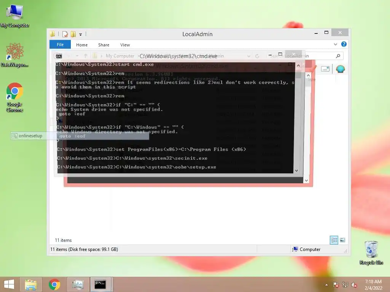Click the Up arrow in Explorer navigation bar
Image resolution: width=390 pixels, height=292 pixels.
point(86,56)
